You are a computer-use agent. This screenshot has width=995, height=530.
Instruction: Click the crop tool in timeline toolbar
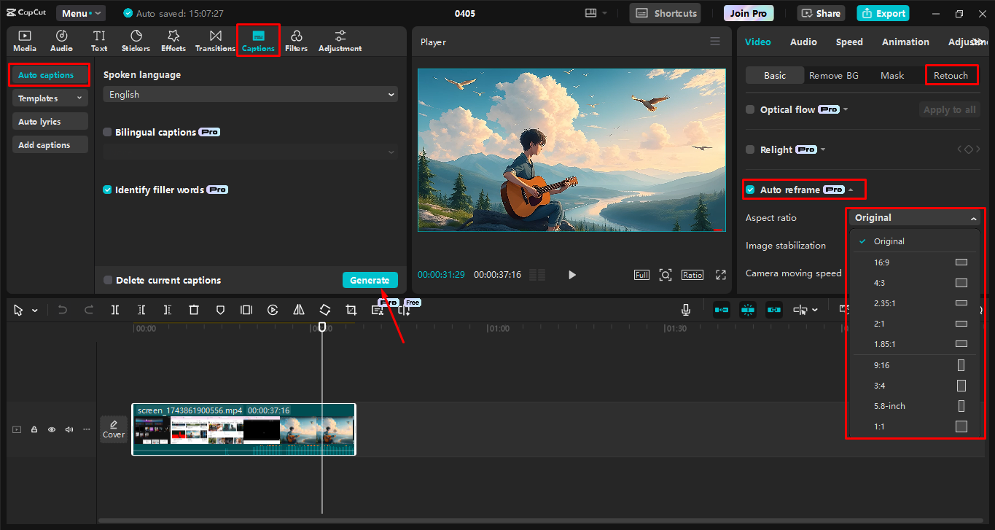coord(351,310)
